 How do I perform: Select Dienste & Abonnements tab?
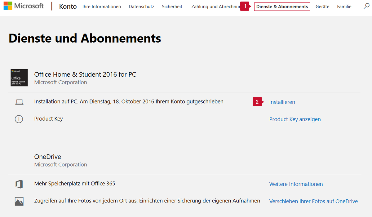coord(282,6)
